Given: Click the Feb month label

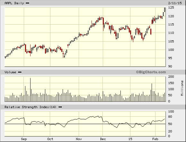Looking at the screenshot, I should (x=155, y=139).
